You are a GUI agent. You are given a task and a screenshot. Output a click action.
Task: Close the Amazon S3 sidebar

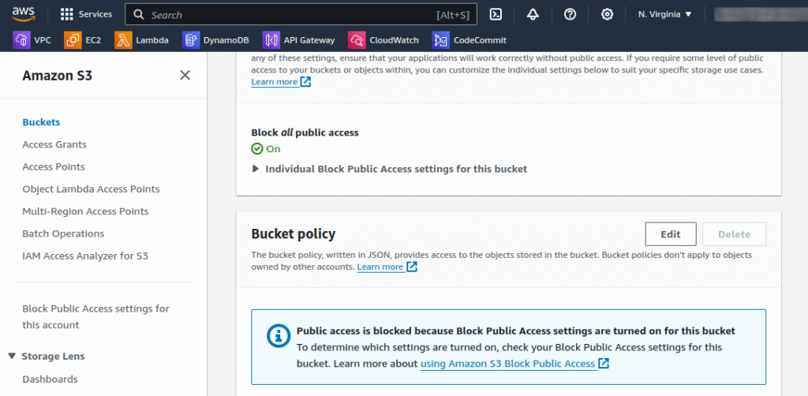[185, 76]
